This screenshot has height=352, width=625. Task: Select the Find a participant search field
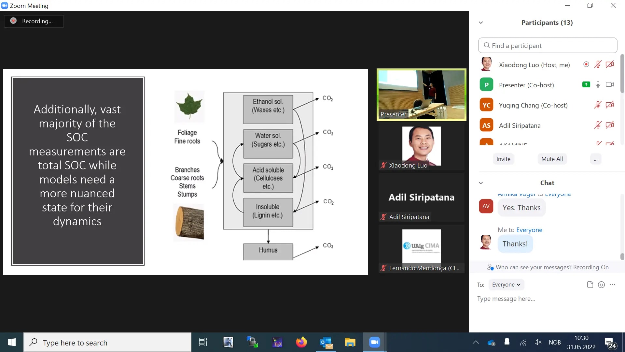click(547, 45)
